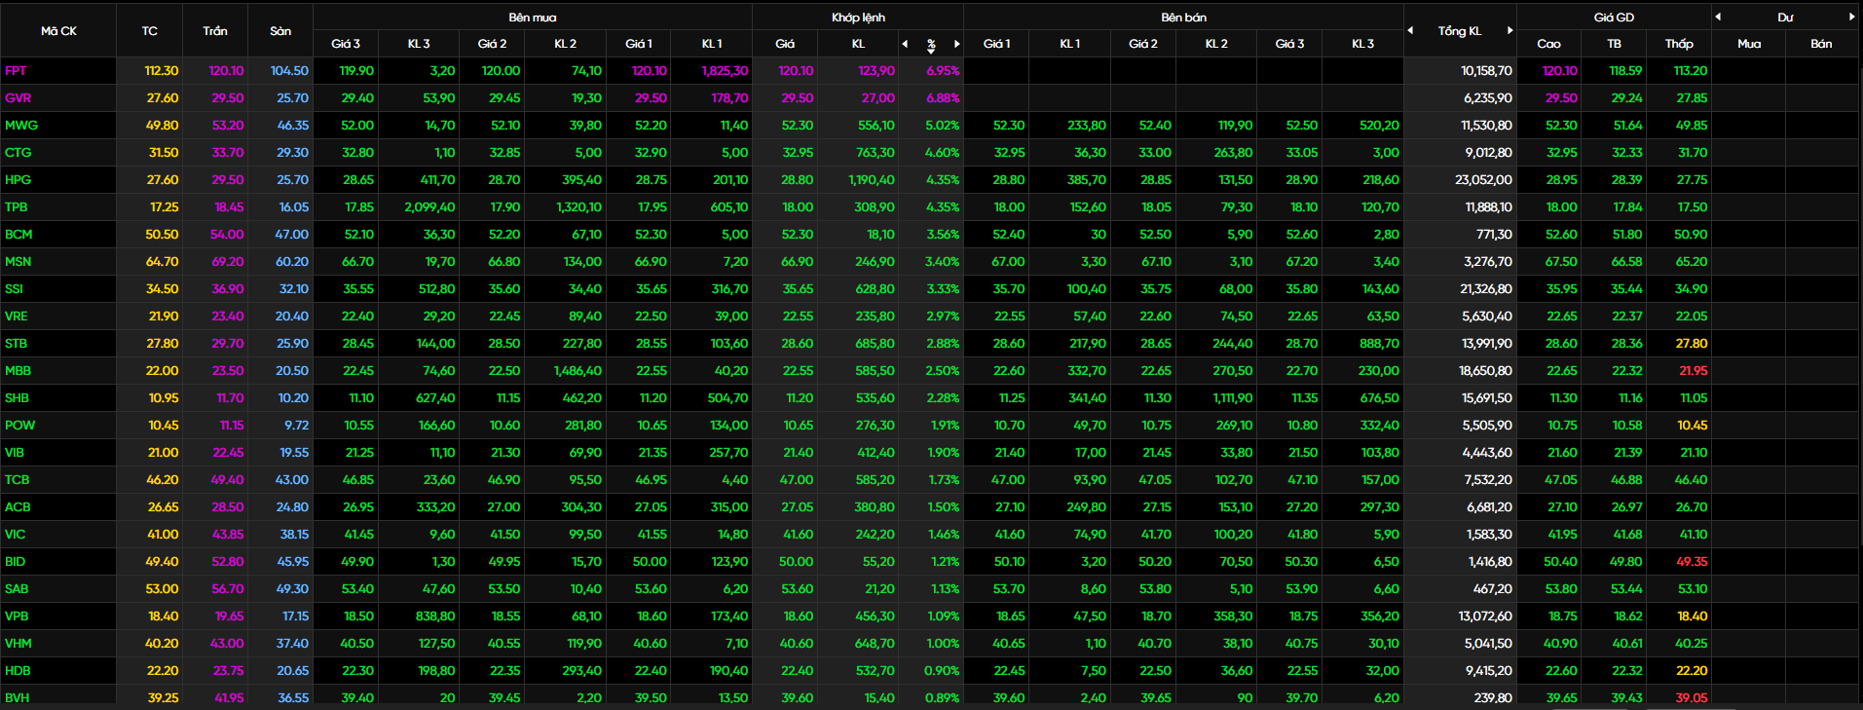Image resolution: width=1863 pixels, height=710 pixels.
Task: Open the STB stock symbol
Action: point(16,344)
